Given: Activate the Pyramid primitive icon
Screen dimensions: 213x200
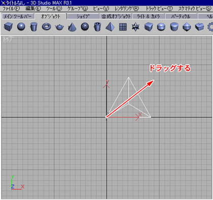Looking at the screenshot, I should tap(110, 27).
